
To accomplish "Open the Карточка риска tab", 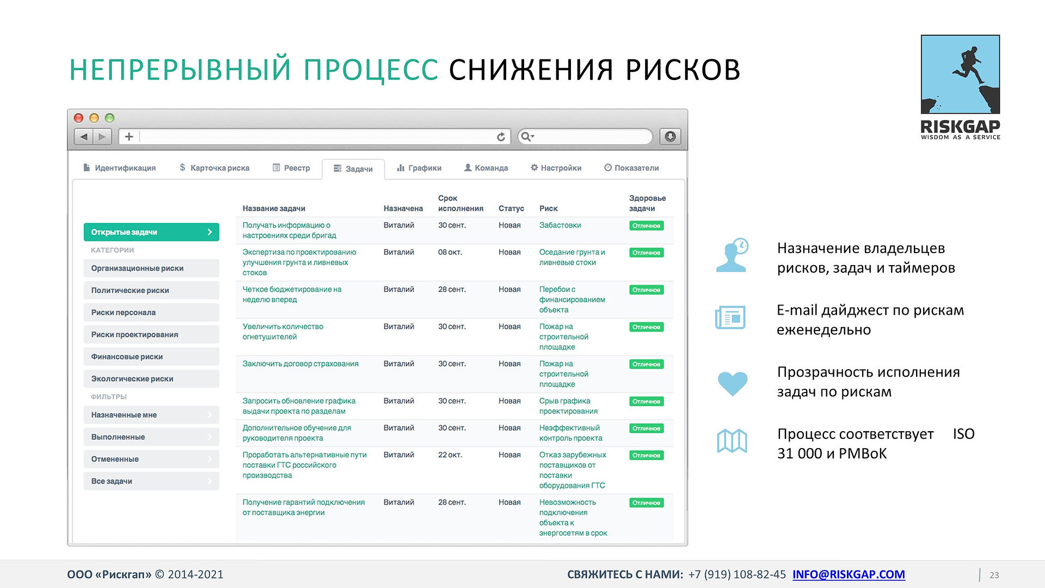I will 214,168.
